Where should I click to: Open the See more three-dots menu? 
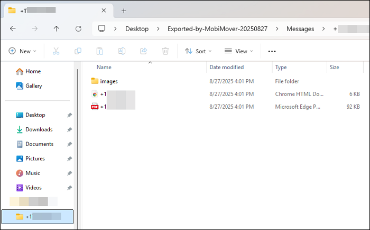pos(272,51)
